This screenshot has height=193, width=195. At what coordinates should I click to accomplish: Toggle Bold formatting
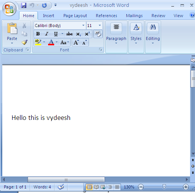[x=38, y=34]
